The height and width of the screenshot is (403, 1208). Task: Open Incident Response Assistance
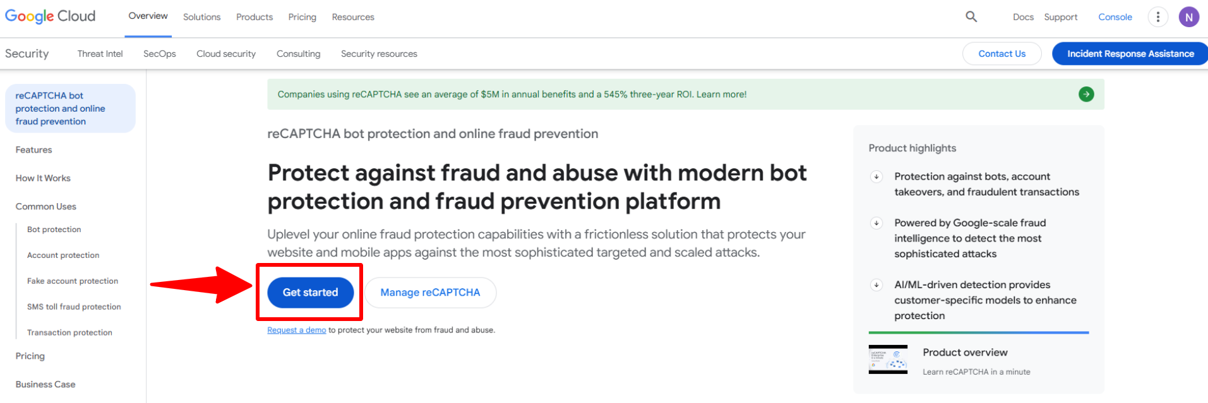(x=1130, y=54)
